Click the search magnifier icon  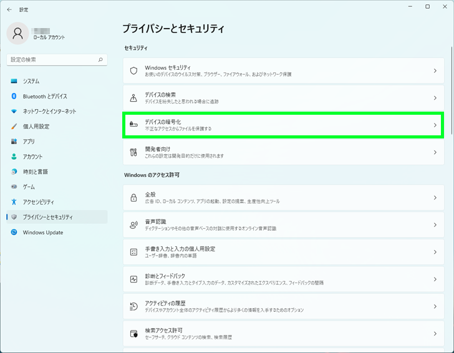(x=100, y=60)
